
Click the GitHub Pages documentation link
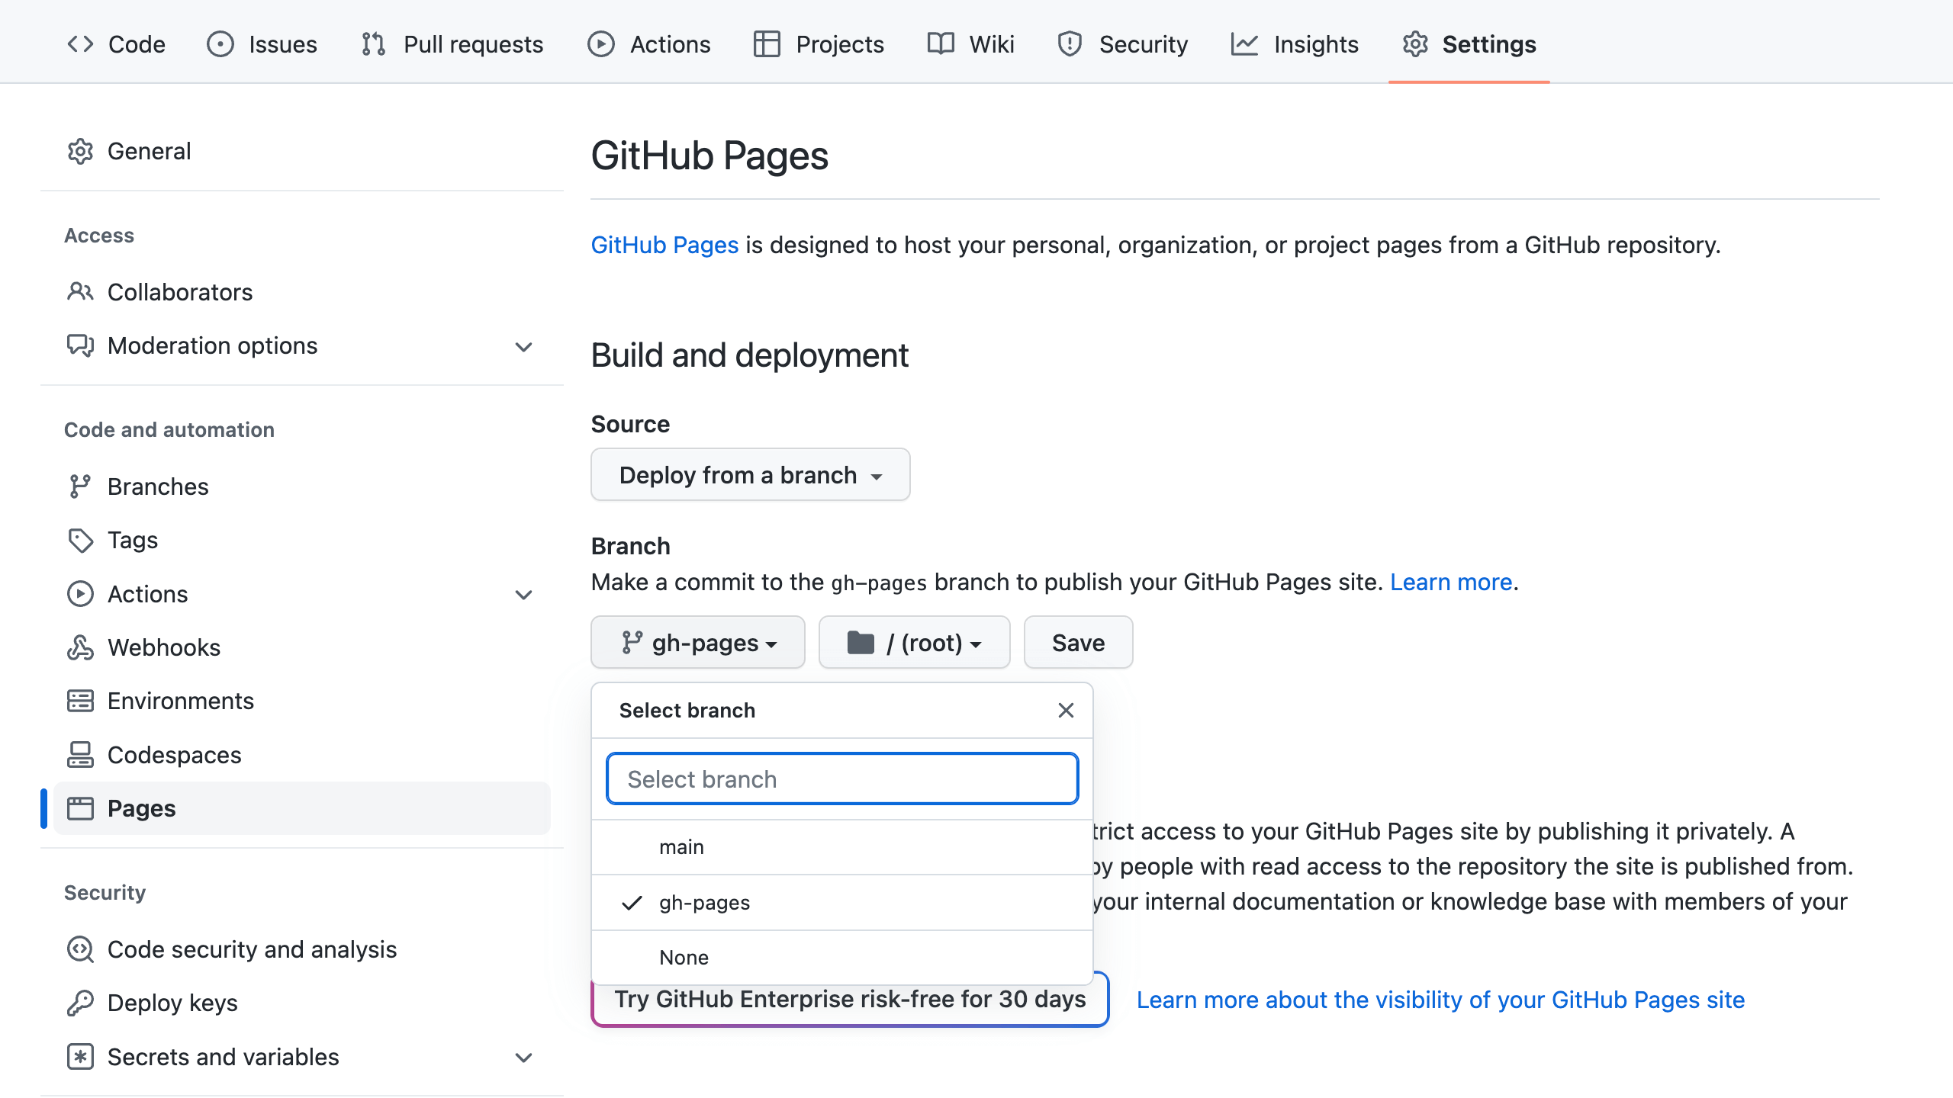[664, 245]
